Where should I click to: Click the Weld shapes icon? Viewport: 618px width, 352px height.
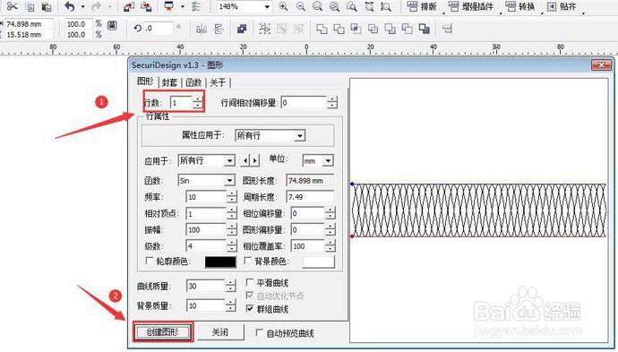(322, 29)
